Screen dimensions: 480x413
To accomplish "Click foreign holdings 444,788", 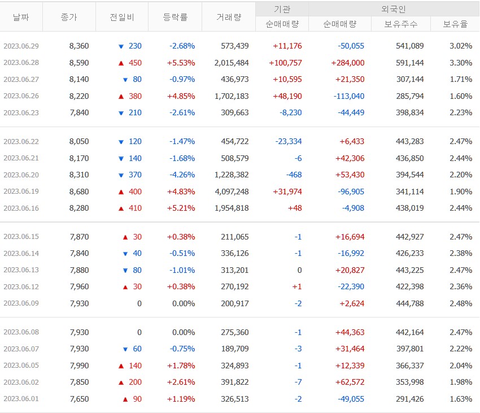I will click(x=410, y=303).
